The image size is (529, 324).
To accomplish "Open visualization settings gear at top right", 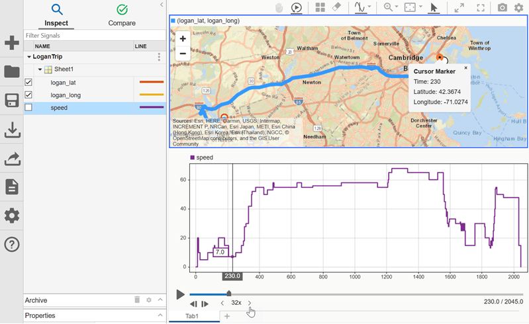I will pos(519,7).
